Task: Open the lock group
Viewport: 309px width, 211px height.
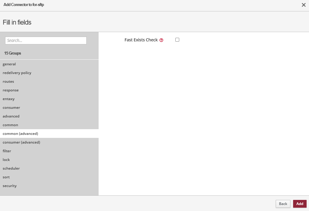Action: [x=6, y=160]
